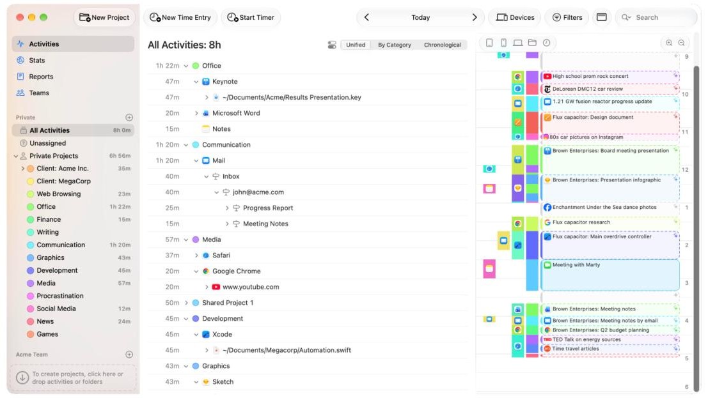Collapse Private Projects in the sidebar

tap(16, 156)
